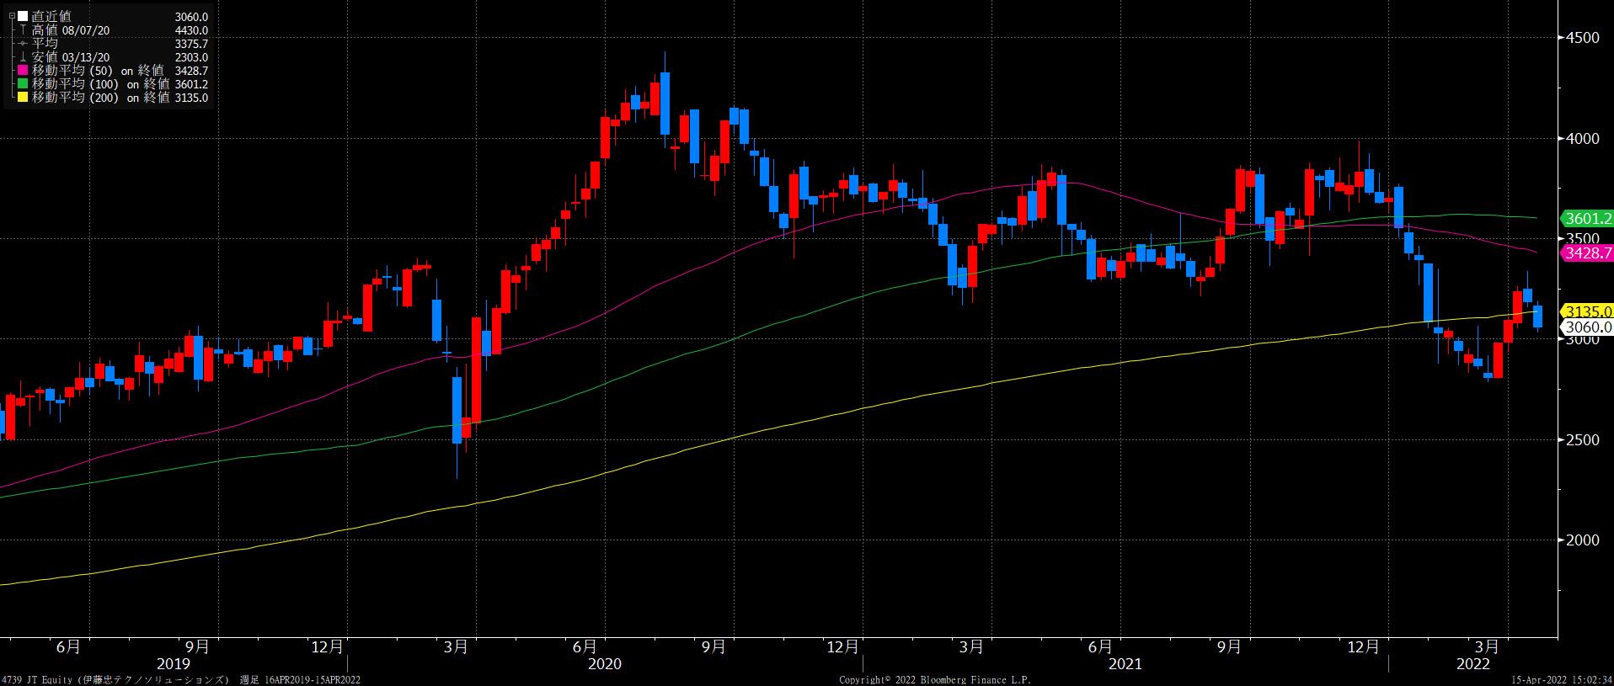1614x686 pixels.
Task: Click the T-shaped 高値 high marker icon
Action: (23, 30)
